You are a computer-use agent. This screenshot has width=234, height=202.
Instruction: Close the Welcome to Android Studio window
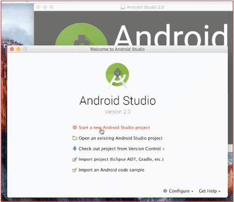[12, 49]
